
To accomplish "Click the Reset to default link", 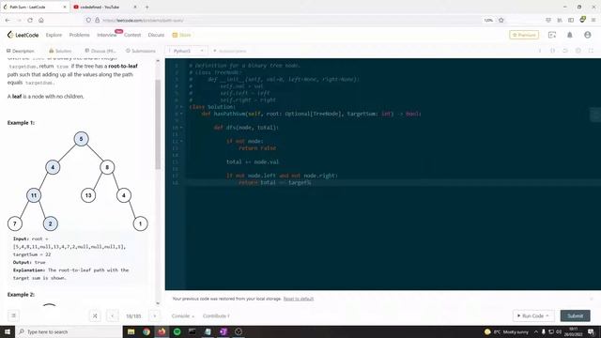I will point(299,299).
